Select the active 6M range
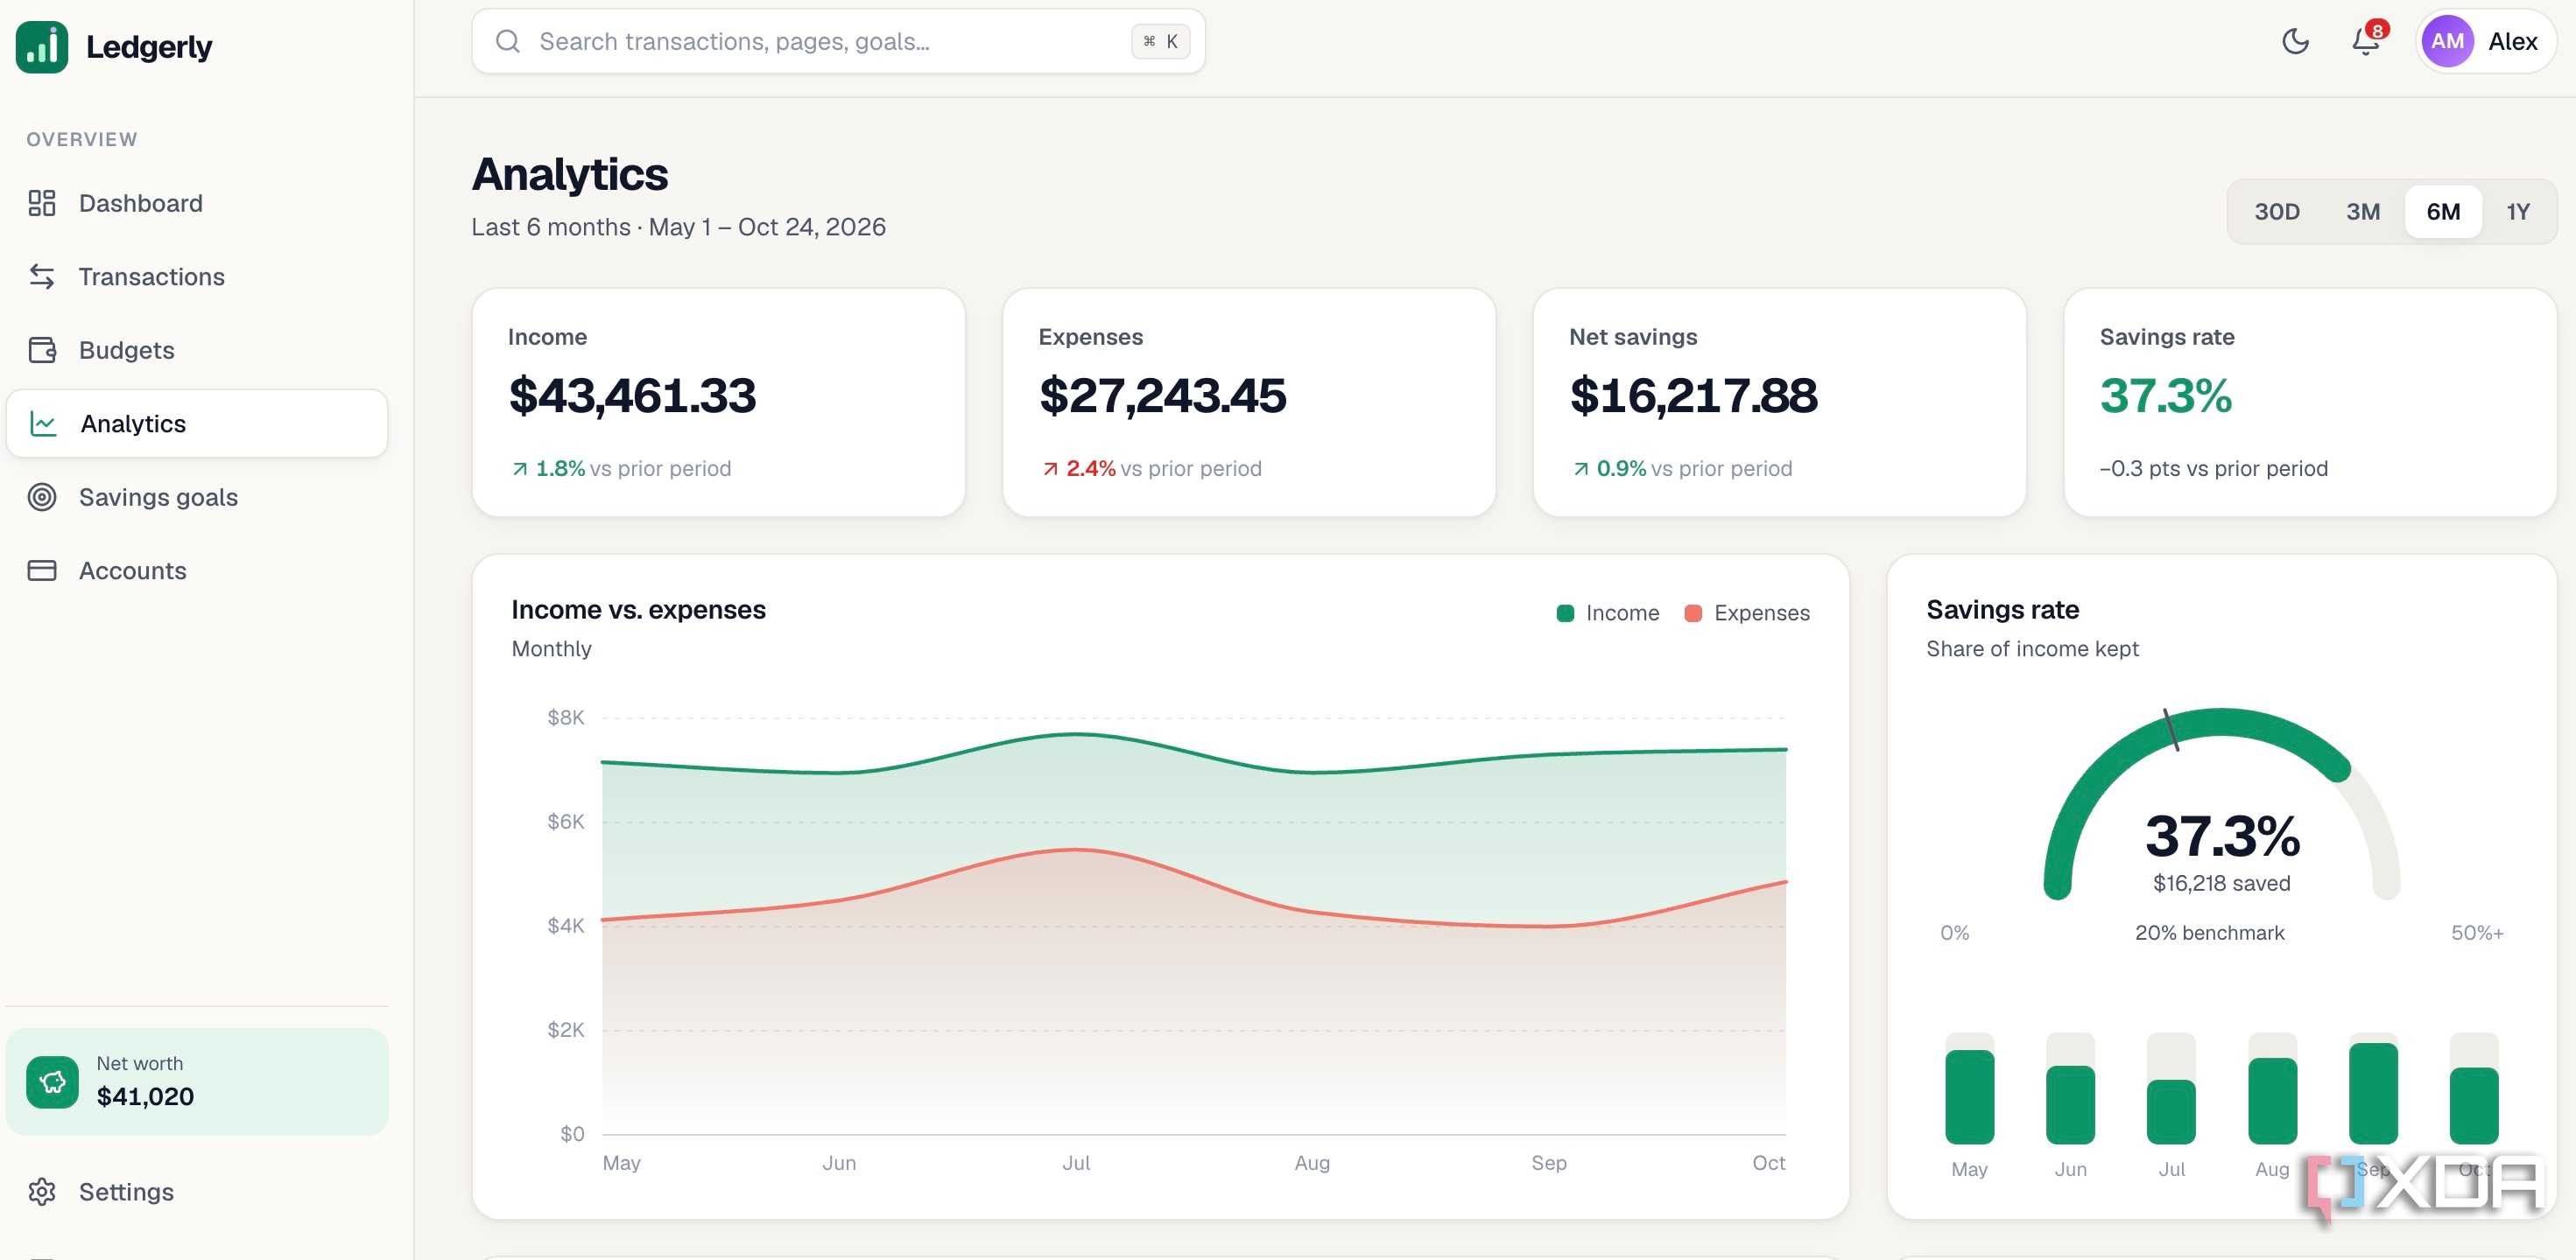 pos(2442,212)
